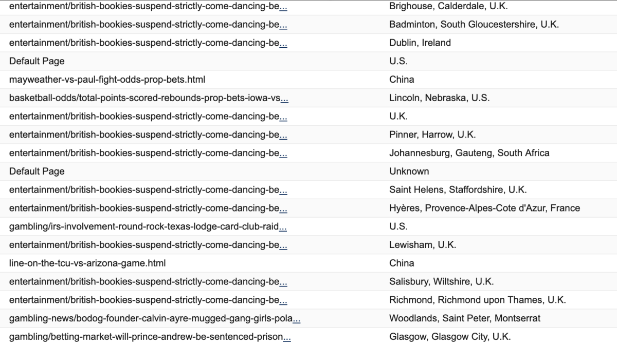Open ellipsis link in Richmond upon Thames row
Image resolution: width=617 pixels, height=345 pixels.
pos(283,300)
